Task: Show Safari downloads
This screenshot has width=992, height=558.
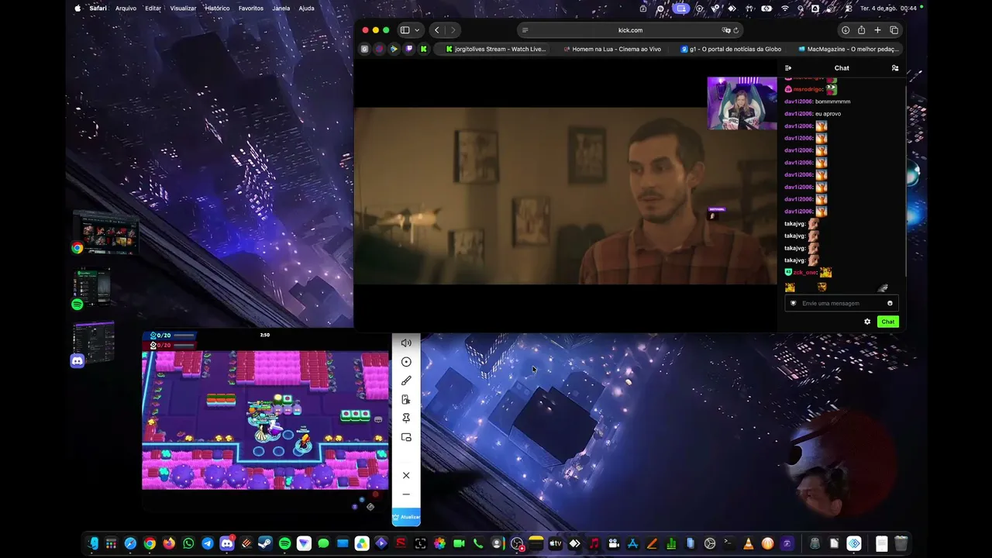Action: pos(846,30)
